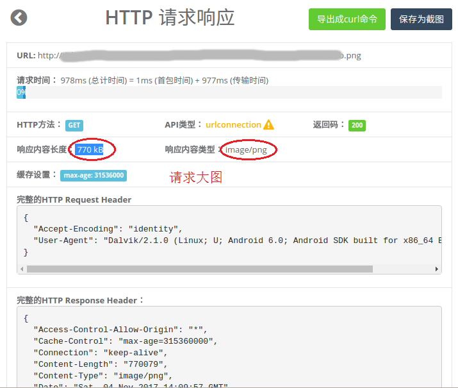Open the urlconnection API type link
458x388 pixels.
coord(233,124)
